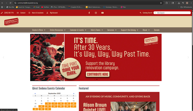
Task: Open the YouTube bookmark
Action: (45, 7)
